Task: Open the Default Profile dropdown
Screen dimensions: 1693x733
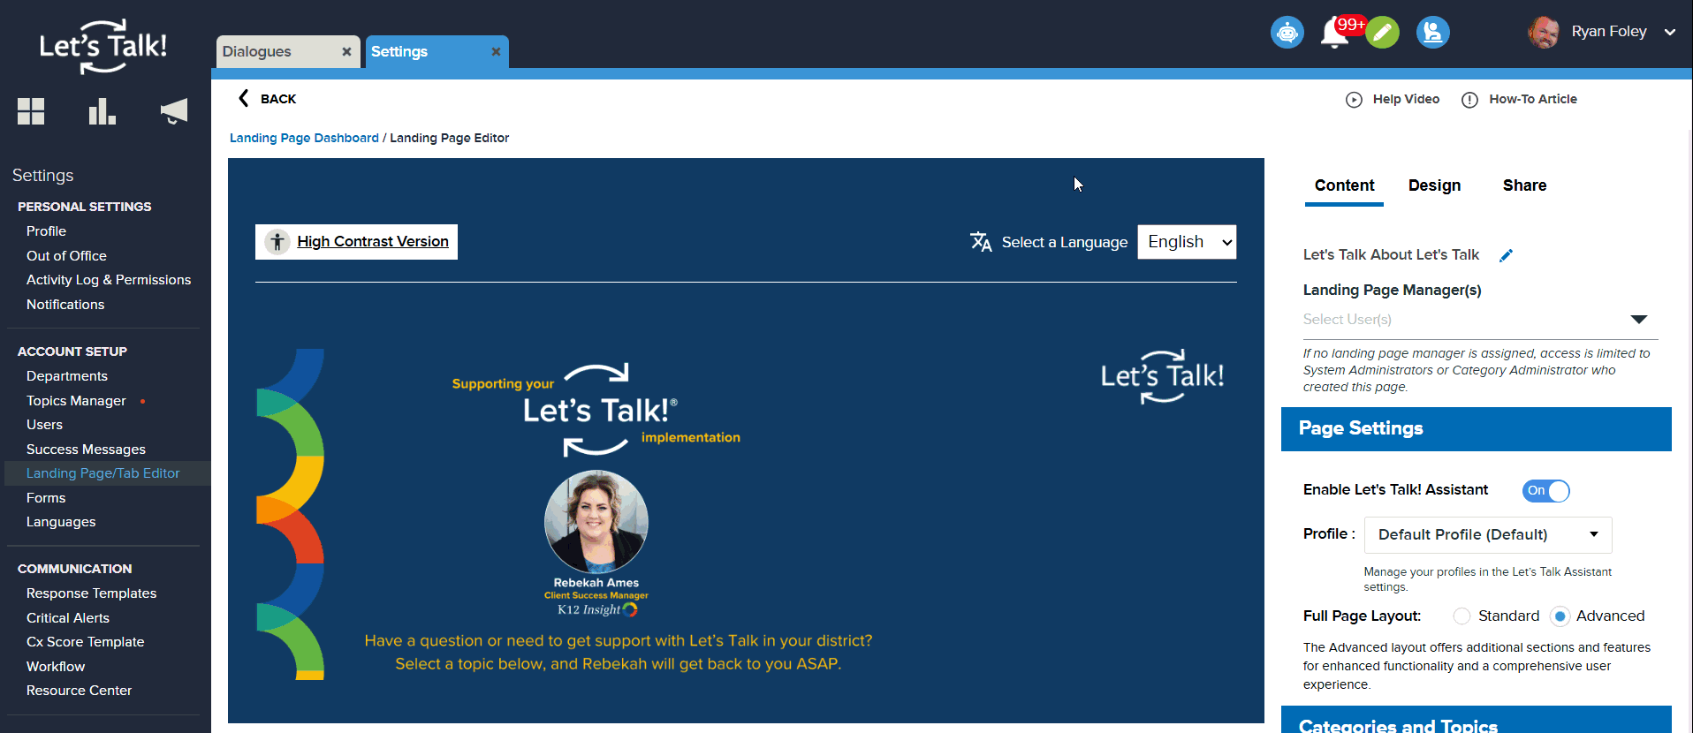Action: tap(1488, 534)
